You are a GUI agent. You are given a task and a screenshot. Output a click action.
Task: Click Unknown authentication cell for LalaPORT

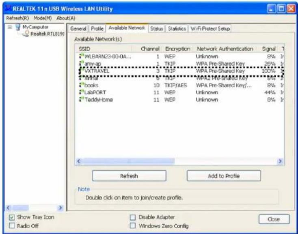coord(207,93)
